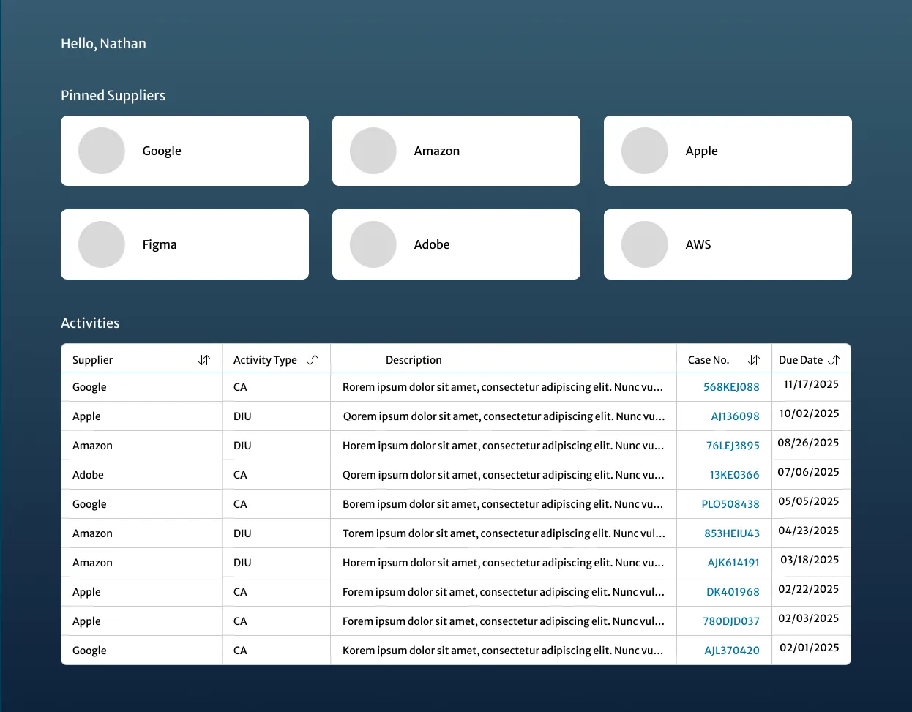Open the Google pinned supplier card
The image size is (912, 712).
coord(184,150)
